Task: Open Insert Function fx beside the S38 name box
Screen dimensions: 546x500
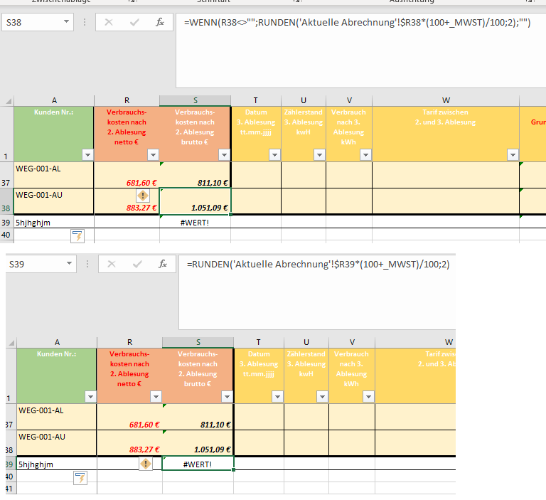Action: tap(160, 22)
